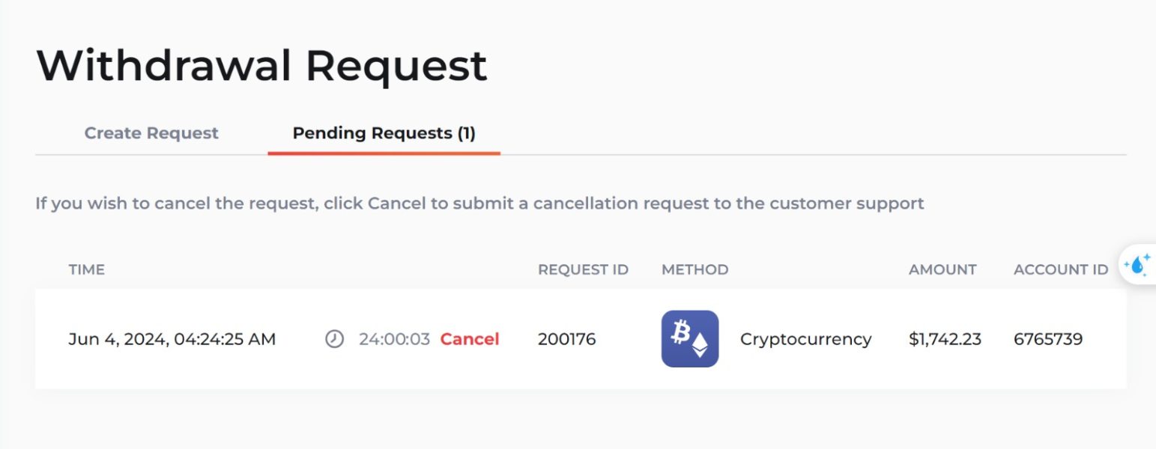Click the cancellation instructions text

(x=479, y=203)
